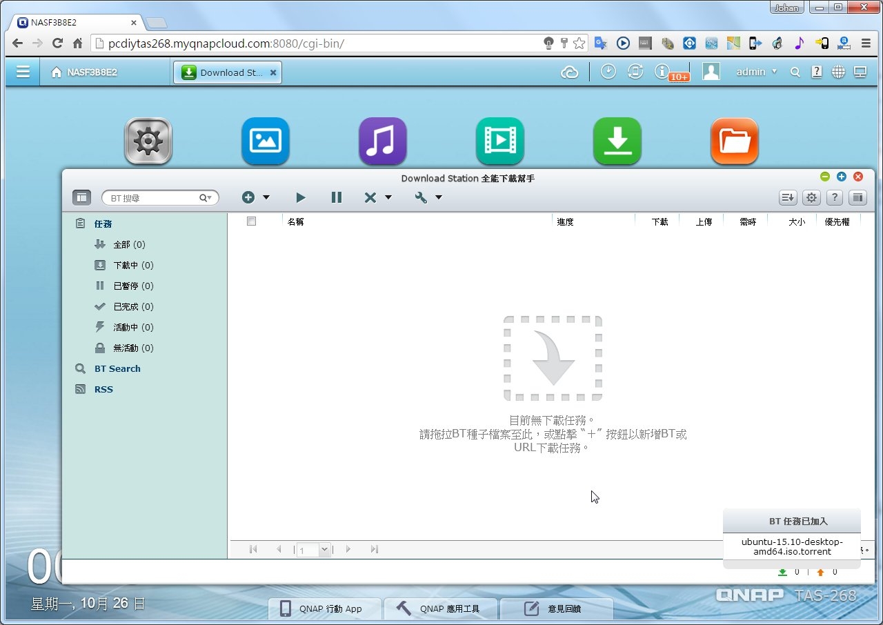
Task: Open the gear Control Panel desktop icon
Action: (x=148, y=141)
